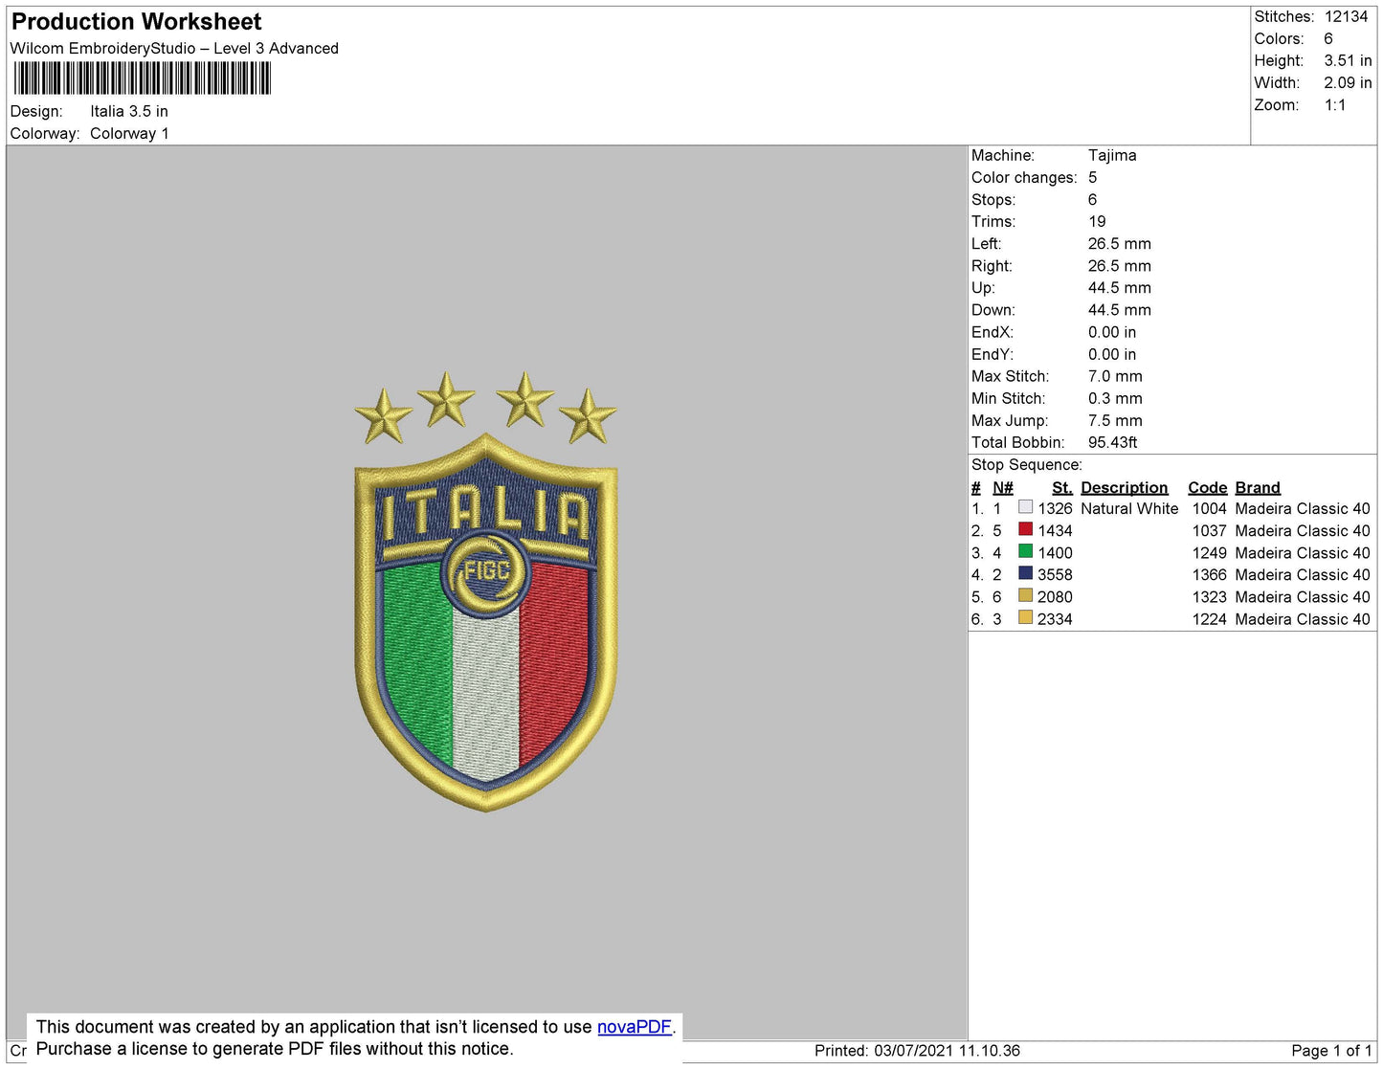Select the navy 3558 thread swatch
This screenshot has width=1383, height=1069.
[1025, 573]
